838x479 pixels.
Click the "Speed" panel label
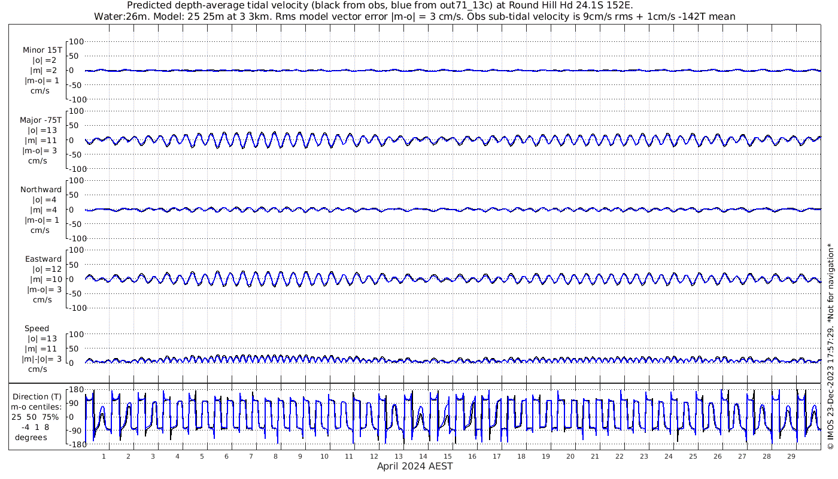(x=37, y=328)
